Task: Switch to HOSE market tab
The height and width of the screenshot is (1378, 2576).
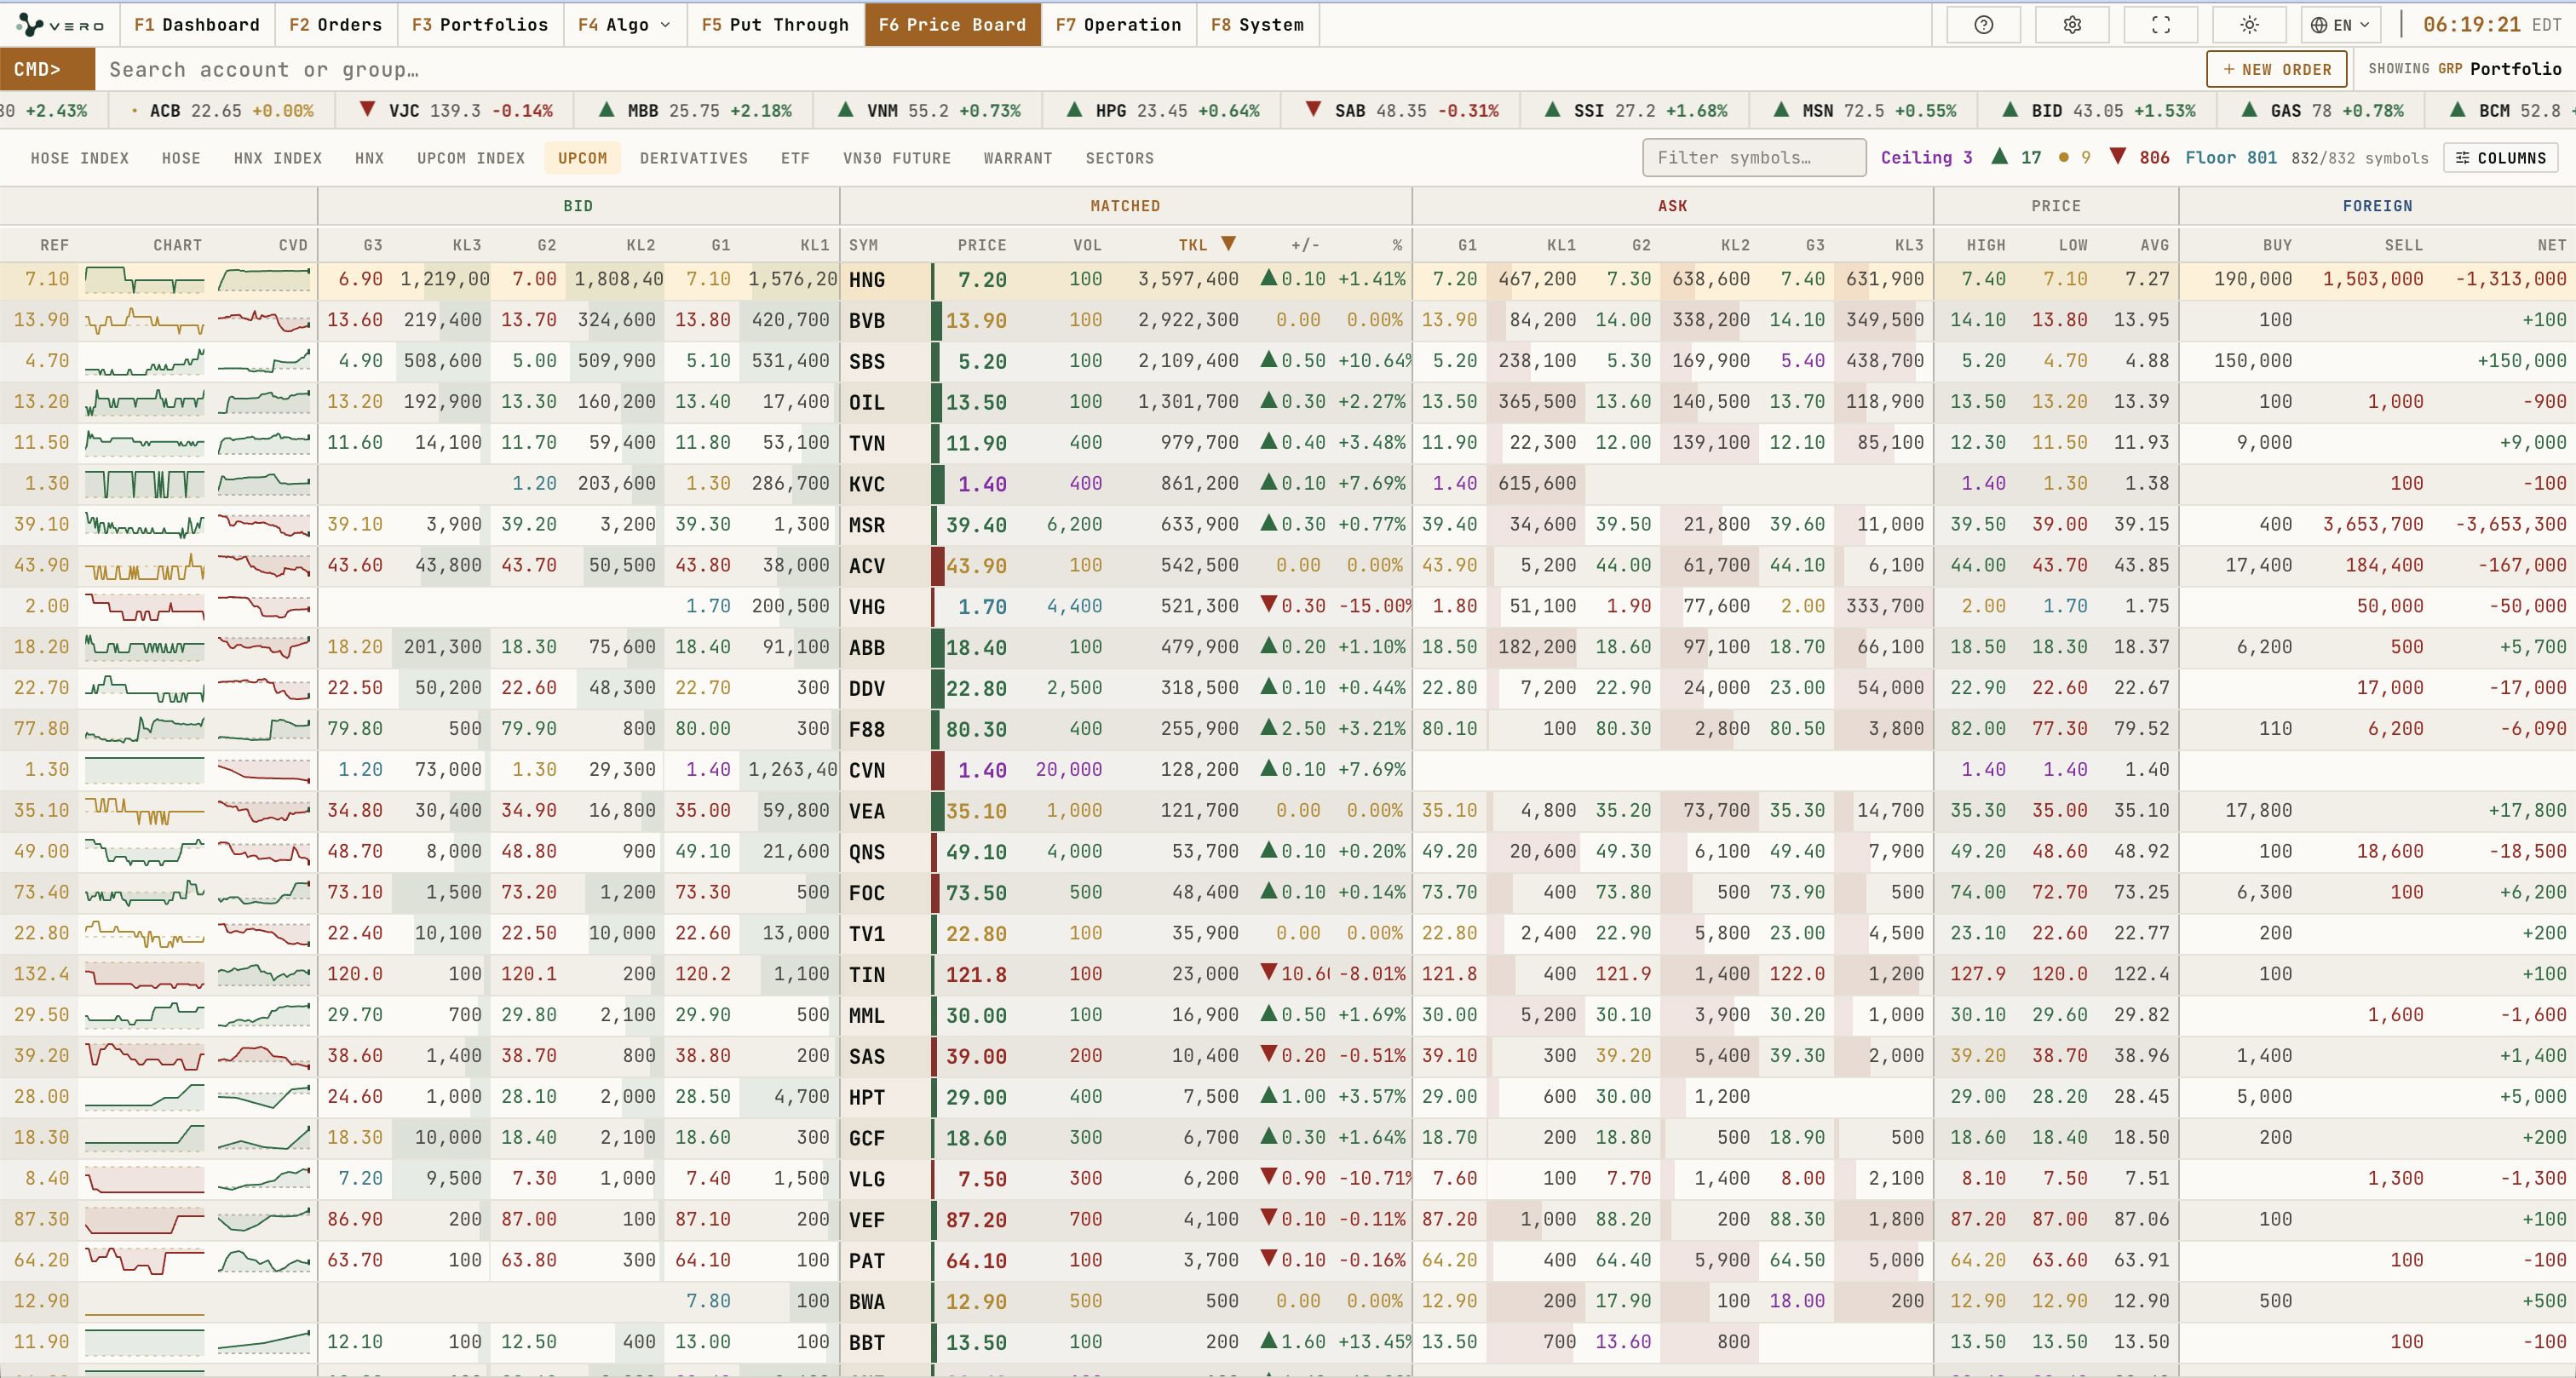Action: tap(181, 158)
